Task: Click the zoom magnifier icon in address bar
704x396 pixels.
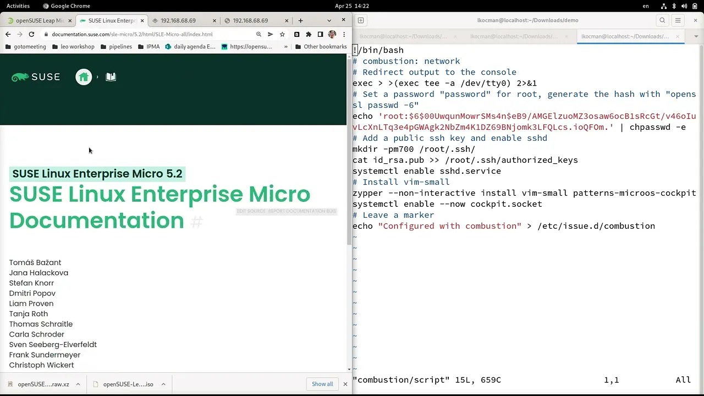Action: click(258, 34)
